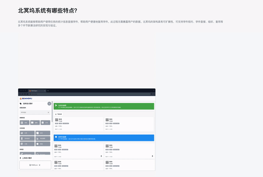Clear the search field with its X icon

point(48,112)
